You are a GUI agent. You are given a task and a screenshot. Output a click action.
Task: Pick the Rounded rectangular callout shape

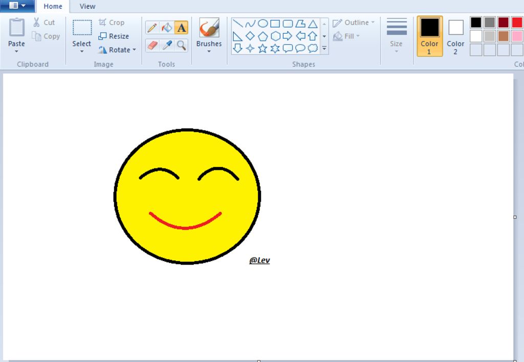[x=288, y=48]
